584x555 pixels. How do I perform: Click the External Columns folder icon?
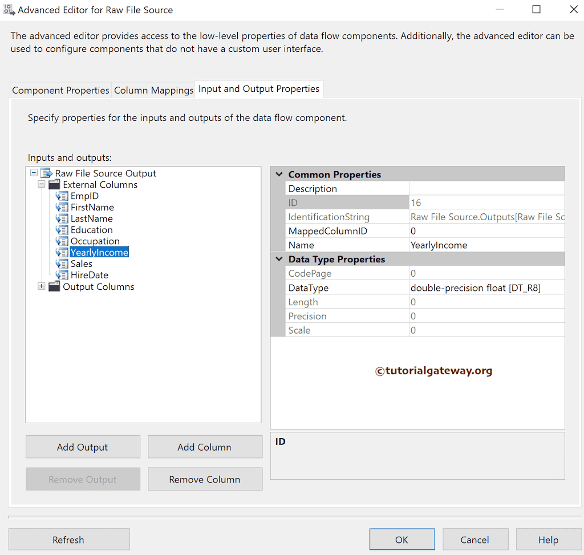pos(54,184)
